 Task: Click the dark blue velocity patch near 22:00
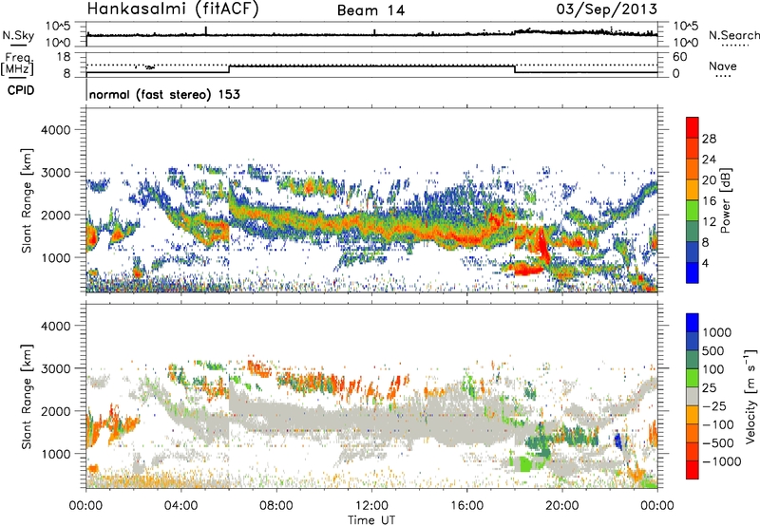[x=618, y=441]
